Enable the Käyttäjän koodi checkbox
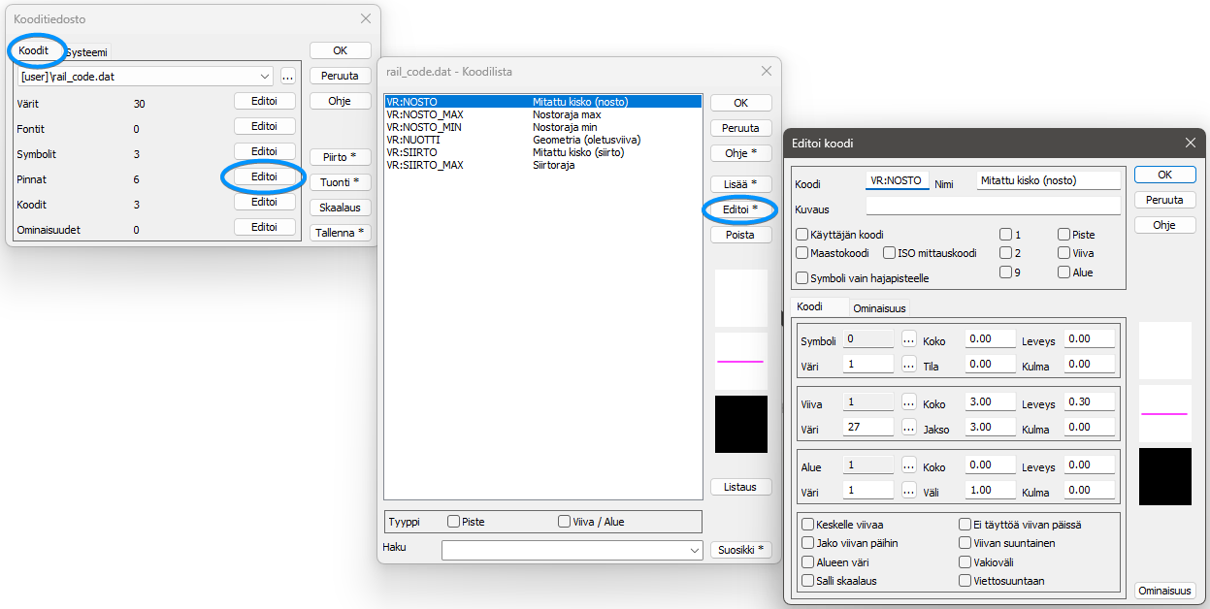The height and width of the screenshot is (609, 1210). [802, 235]
